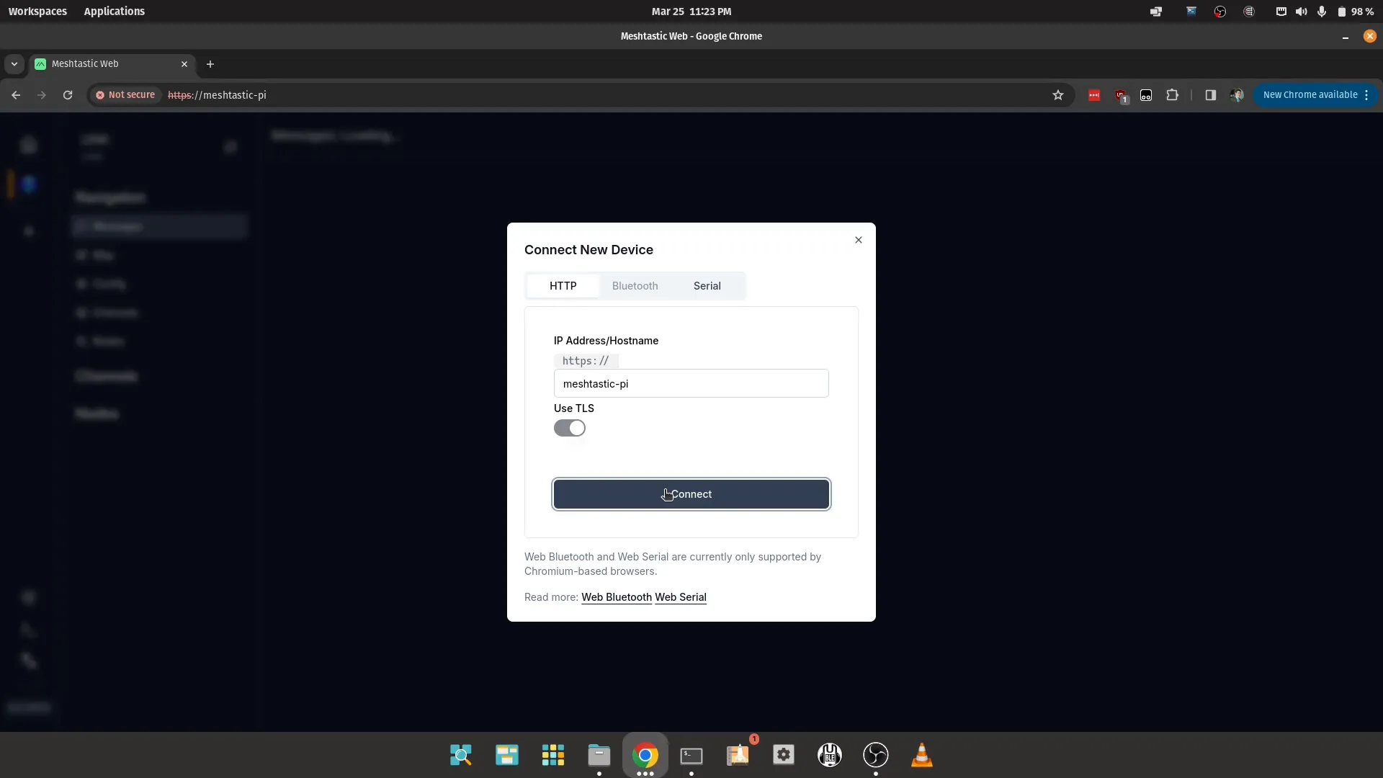Open Settings gear in dock
Image resolution: width=1383 pixels, height=778 pixels.
coord(784,755)
